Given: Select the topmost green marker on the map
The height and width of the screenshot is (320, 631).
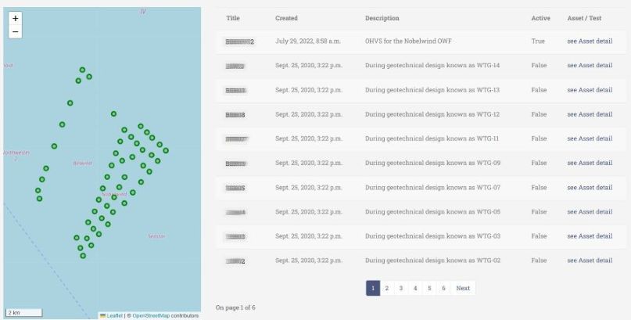Looking at the screenshot, I should click(x=82, y=70).
